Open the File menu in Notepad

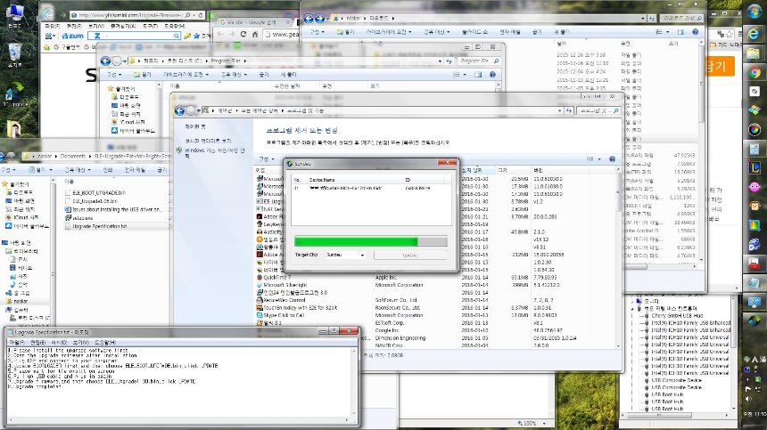[x=18, y=341]
